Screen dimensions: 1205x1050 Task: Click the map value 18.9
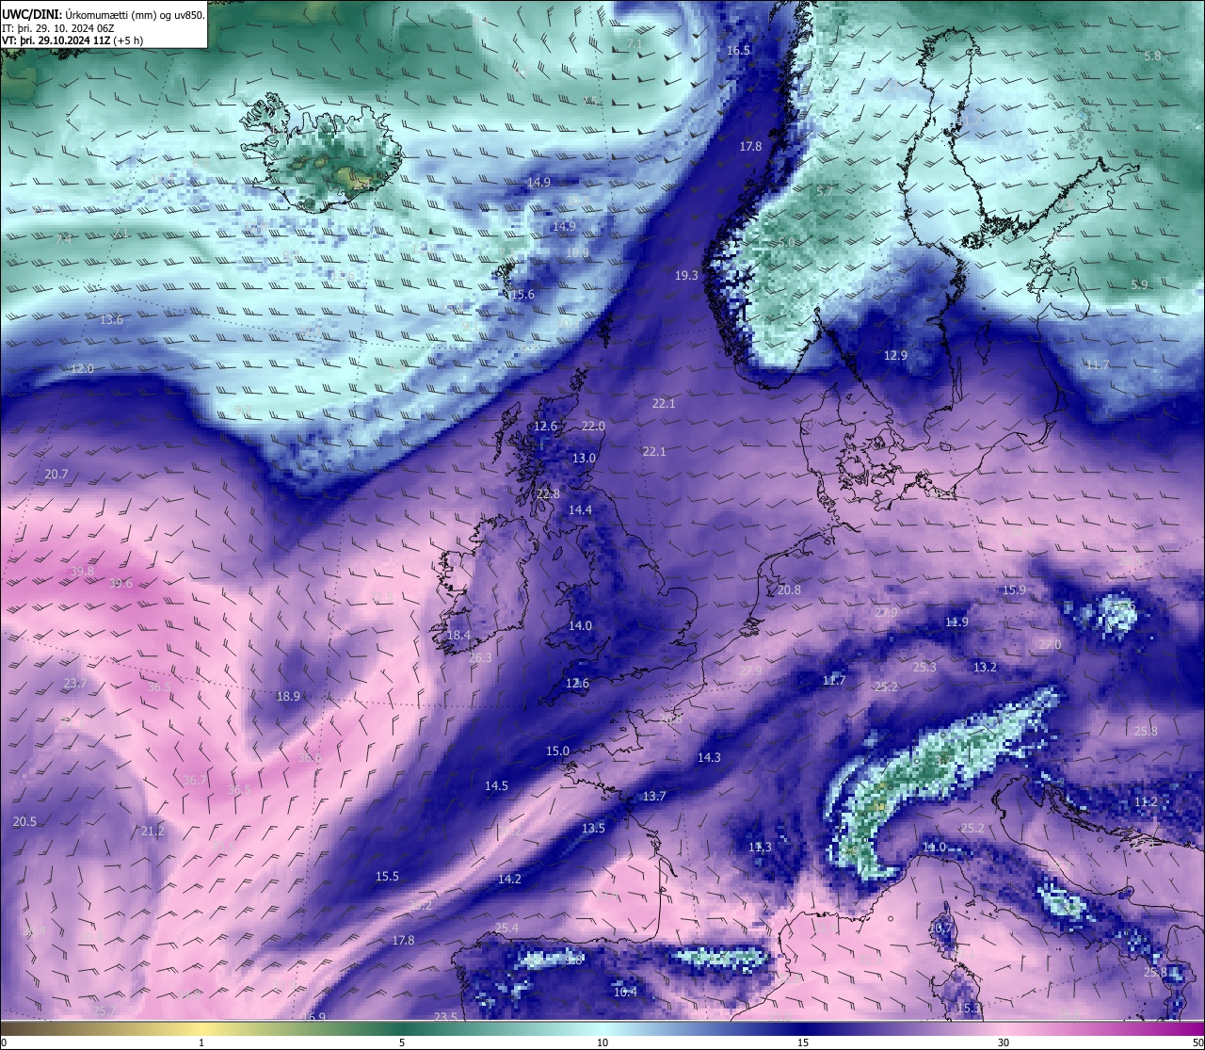click(x=288, y=697)
